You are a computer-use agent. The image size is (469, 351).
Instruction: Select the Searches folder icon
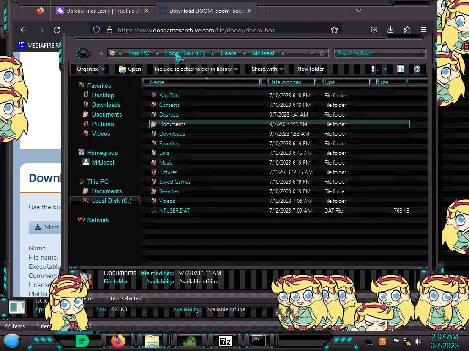[154, 191]
